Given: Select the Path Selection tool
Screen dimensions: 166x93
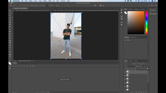Looking at the screenshot, I should (10, 50).
